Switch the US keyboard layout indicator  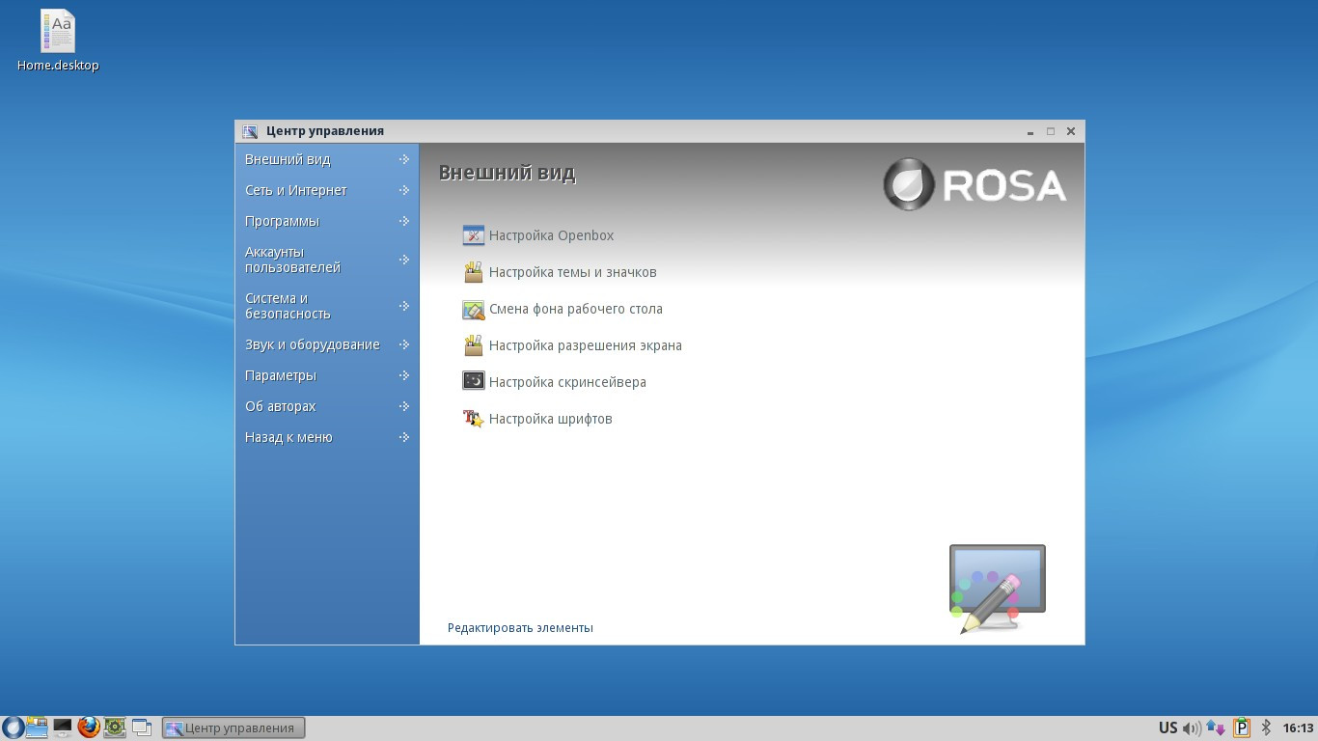tap(1167, 728)
